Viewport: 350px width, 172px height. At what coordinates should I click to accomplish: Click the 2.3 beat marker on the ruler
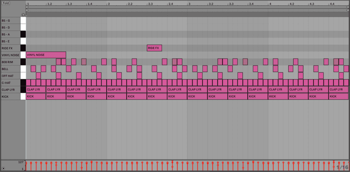(150, 4)
